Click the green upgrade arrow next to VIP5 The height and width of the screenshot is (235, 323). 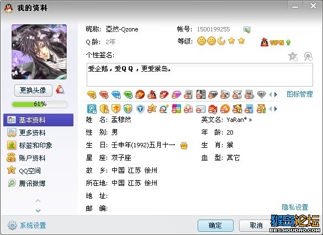(288, 42)
